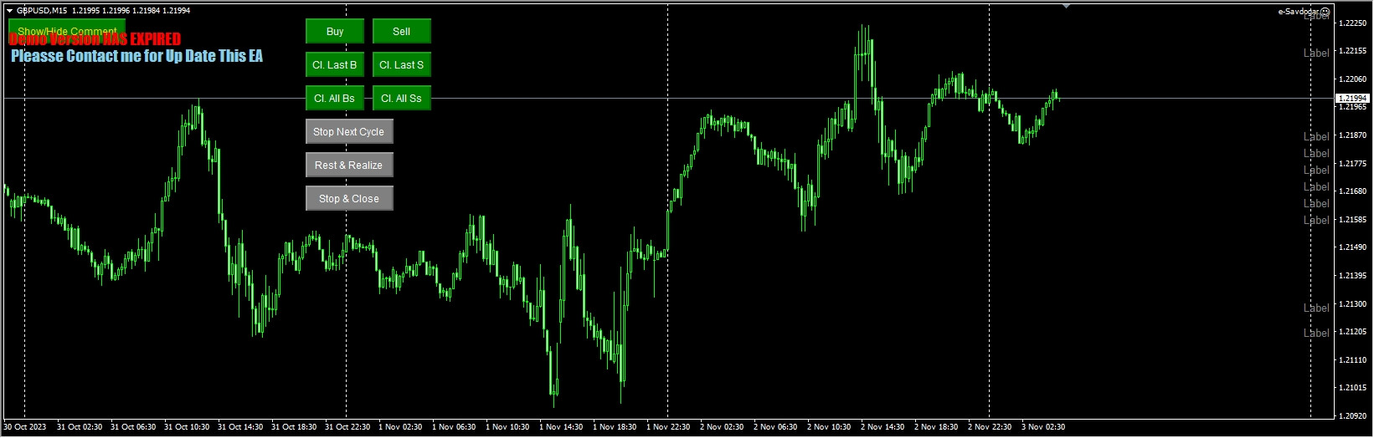Click the 3 Nov 02:30 time label

coord(1042,427)
